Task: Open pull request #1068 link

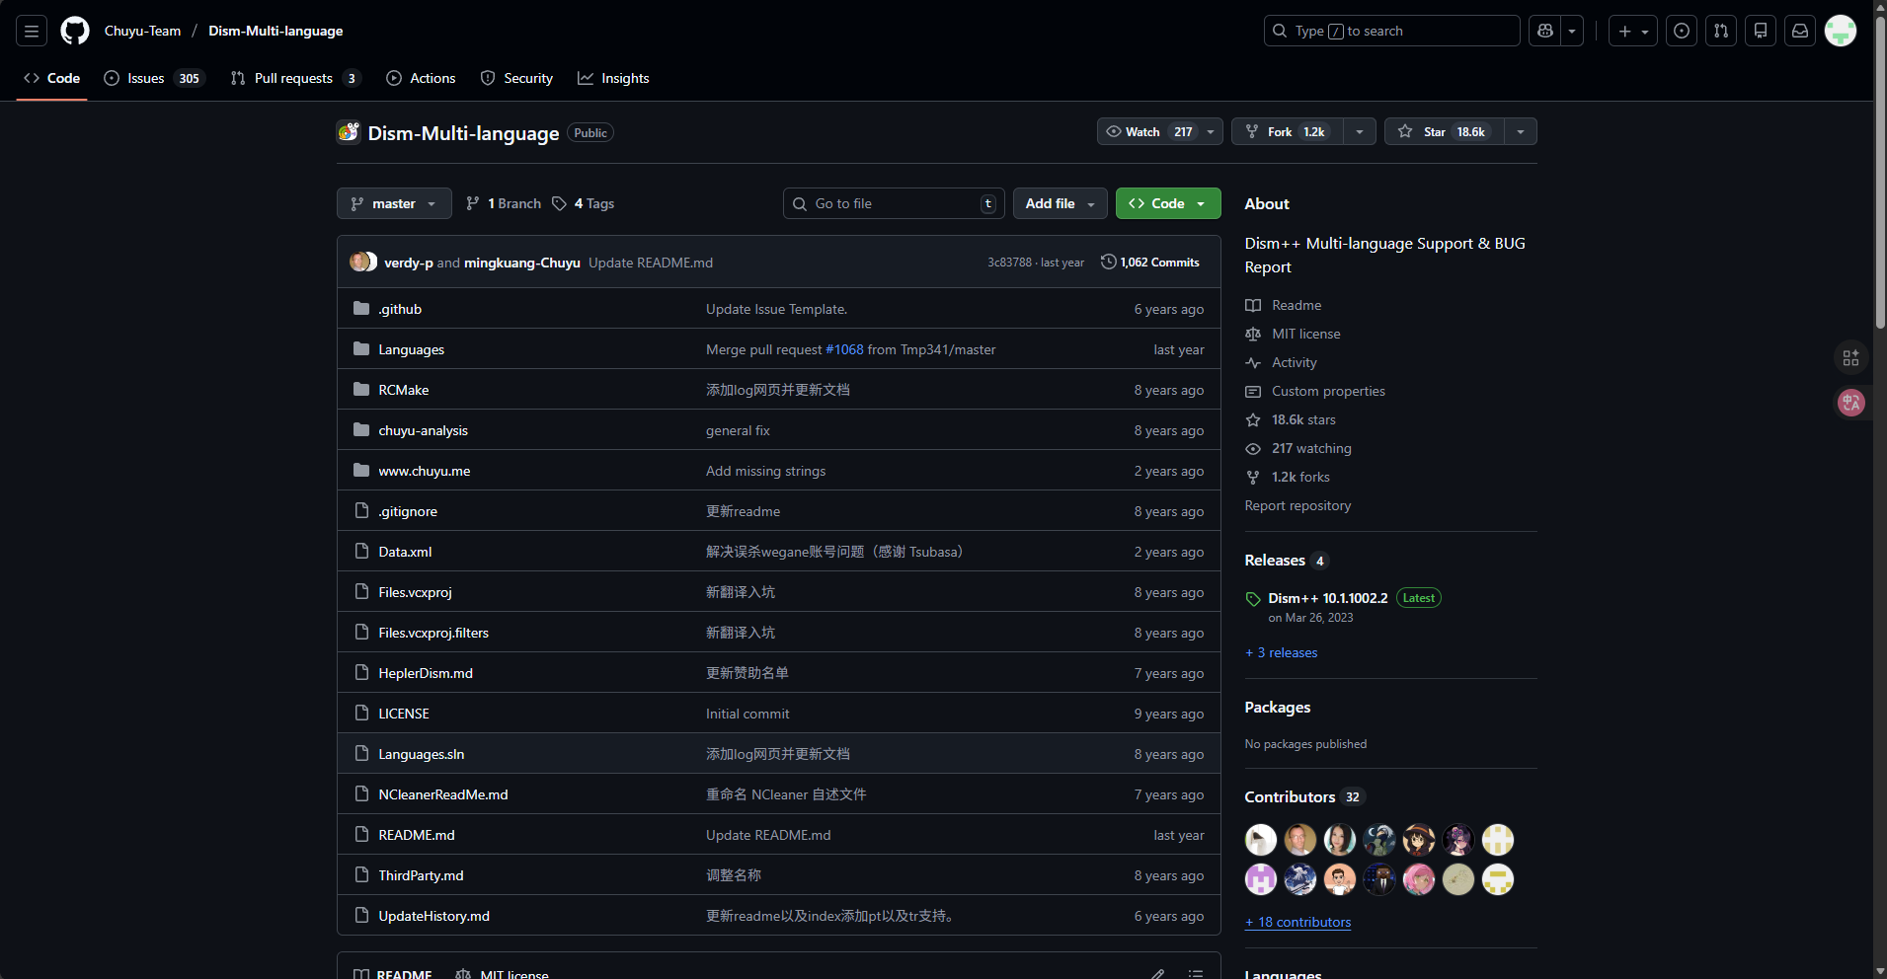Action: [x=844, y=349]
